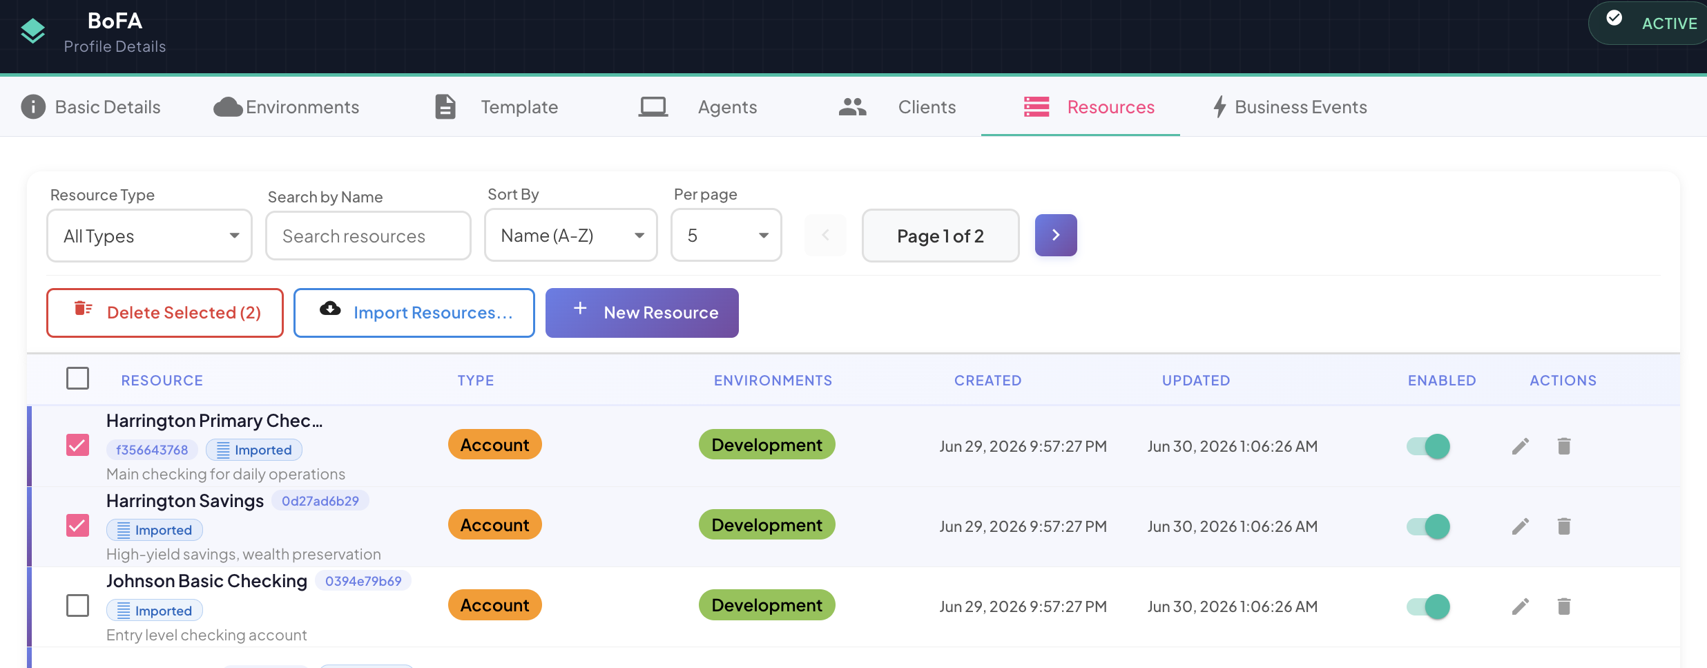Click the 0d27ad6b29 ID badge
The width and height of the screenshot is (1707, 668).
[x=320, y=501]
